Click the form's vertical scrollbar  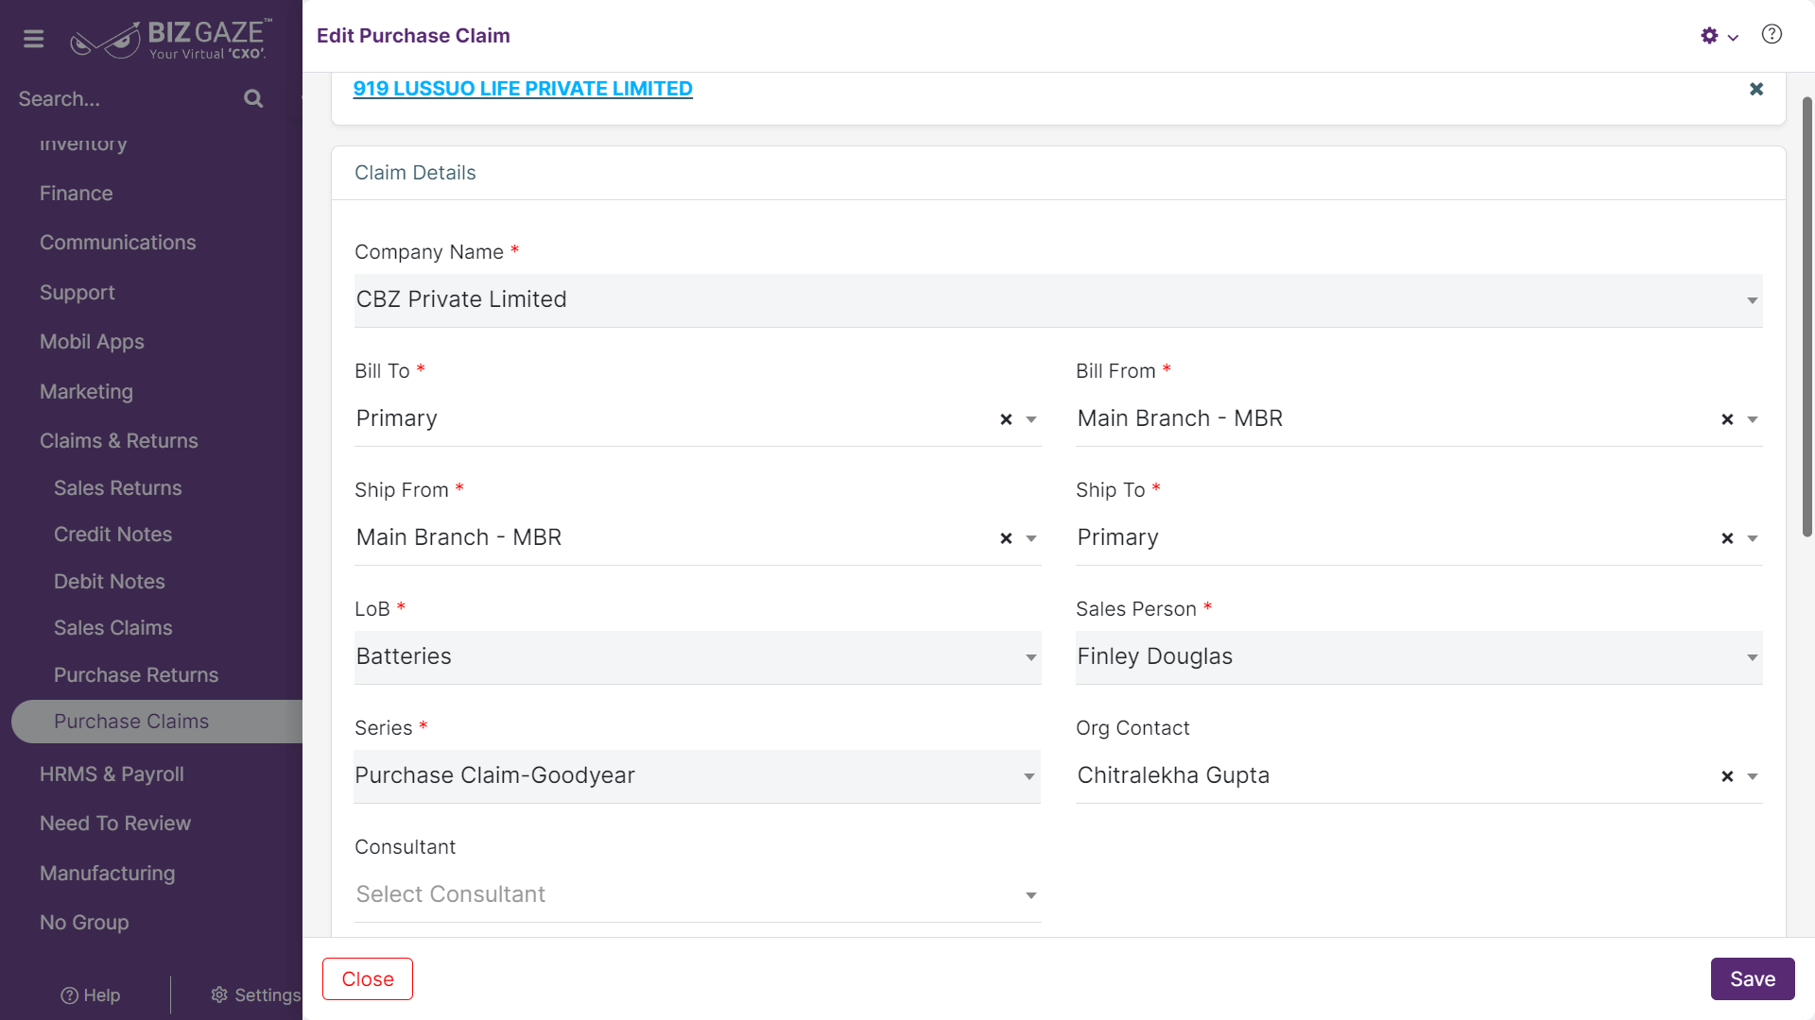(x=1807, y=316)
